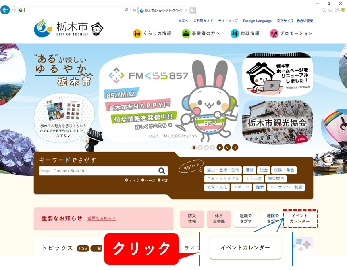Click the 上下水道 keyword tag
Viewport: 347px width, 270px height.
(253, 178)
